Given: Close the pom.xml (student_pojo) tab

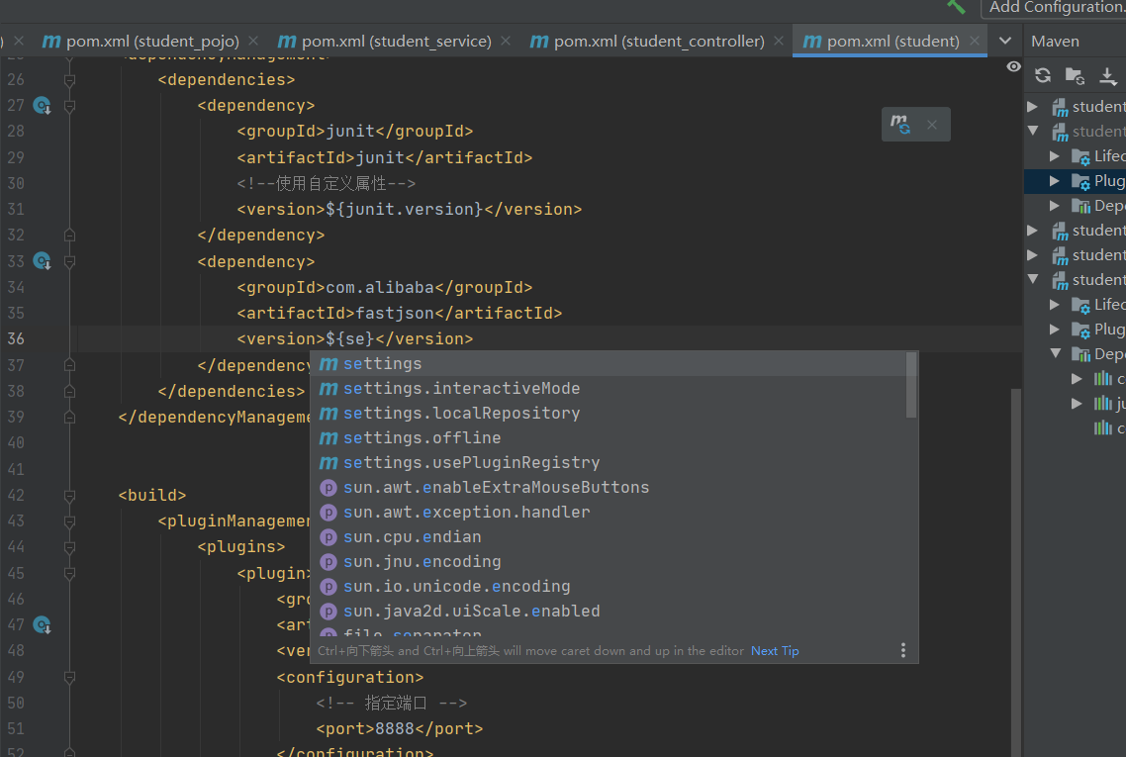Looking at the screenshot, I should coord(253,41).
